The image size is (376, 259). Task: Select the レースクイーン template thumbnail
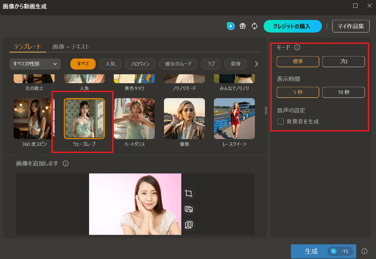(x=234, y=119)
